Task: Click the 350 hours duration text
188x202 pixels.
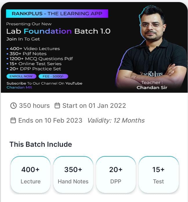Action: coord(34,106)
